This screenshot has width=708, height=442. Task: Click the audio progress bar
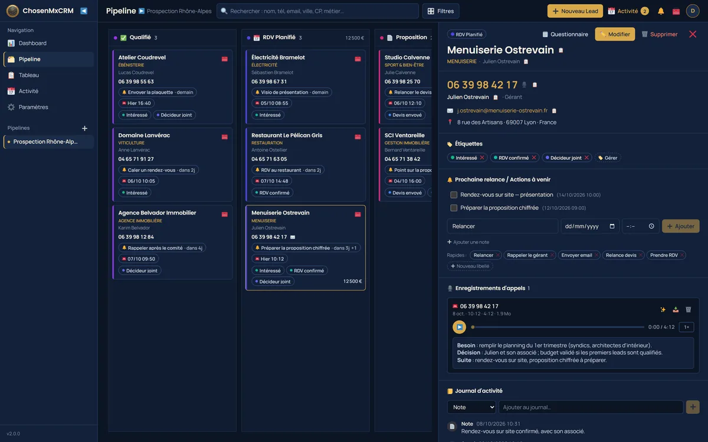coord(558,327)
